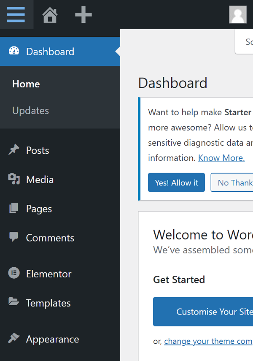Toggle the hamburger menu icon

click(16, 15)
